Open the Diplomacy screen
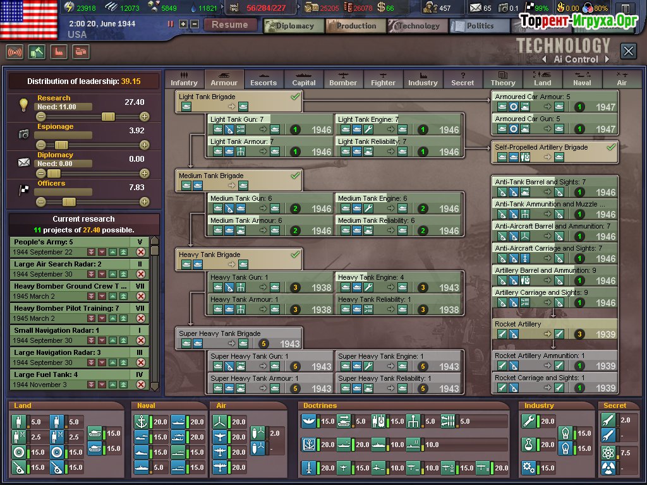Viewport: 647px width, 485px height. pyautogui.click(x=293, y=26)
